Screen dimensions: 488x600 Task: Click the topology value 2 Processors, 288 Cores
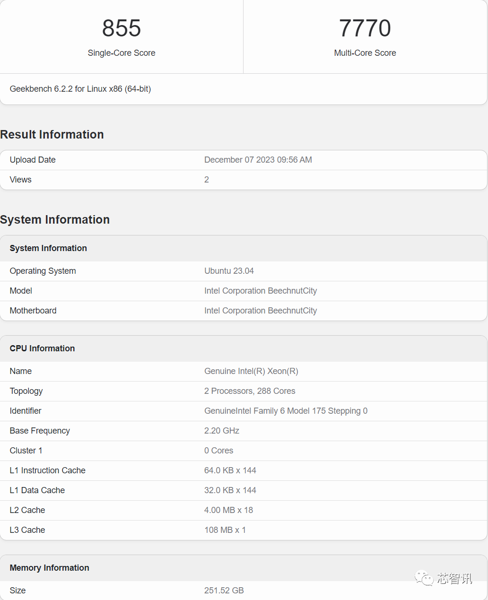click(x=250, y=391)
